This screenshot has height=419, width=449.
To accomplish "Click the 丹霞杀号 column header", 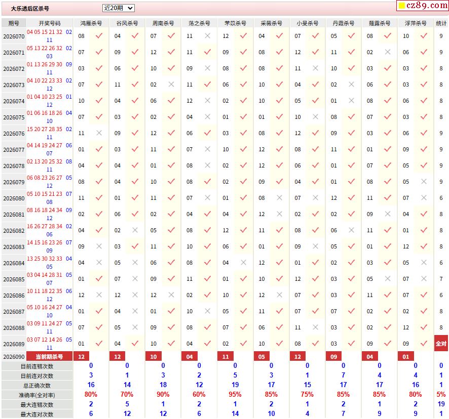I will 344,23.
